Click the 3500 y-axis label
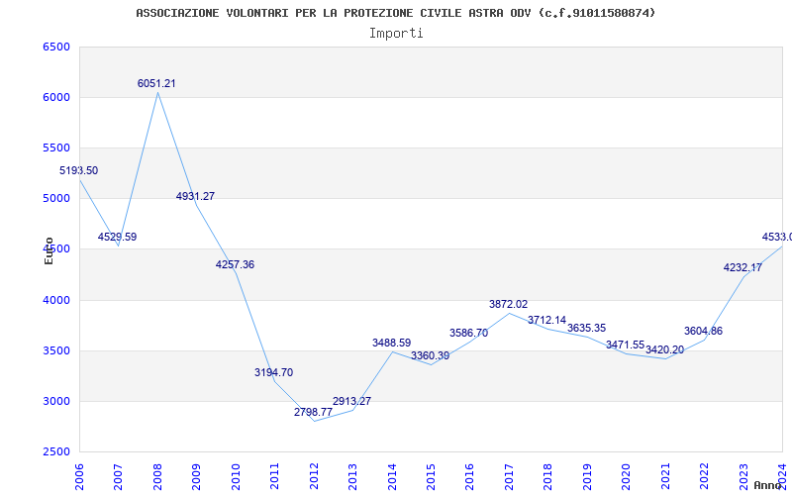This screenshot has width=792, height=495. coord(56,351)
